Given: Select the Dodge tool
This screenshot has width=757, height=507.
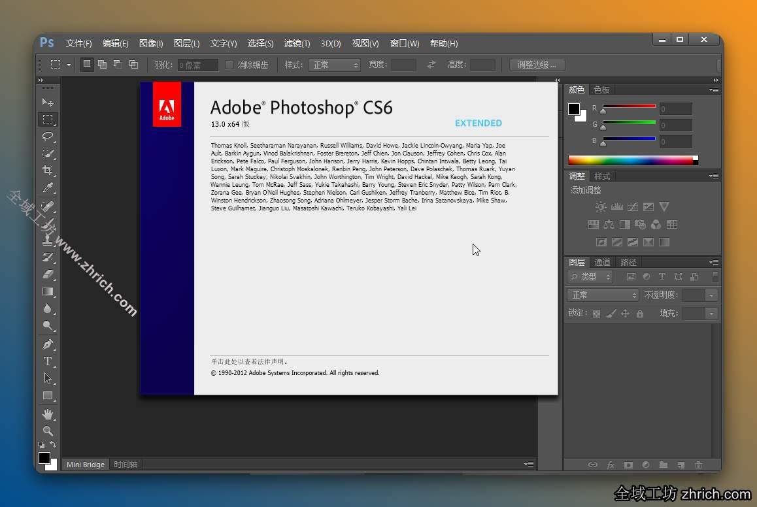Looking at the screenshot, I should click(x=48, y=325).
